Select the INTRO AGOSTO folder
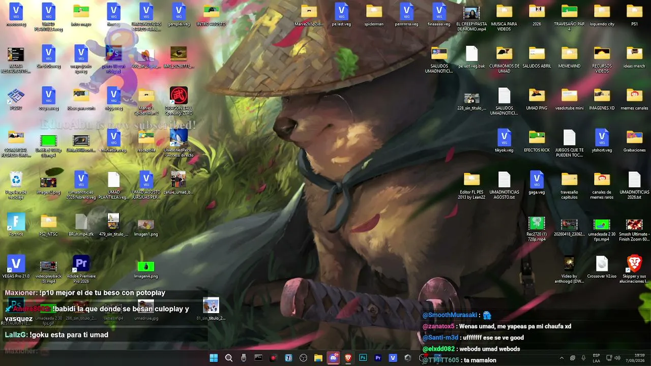The width and height of the screenshot is (651, 366). point(211,14)
